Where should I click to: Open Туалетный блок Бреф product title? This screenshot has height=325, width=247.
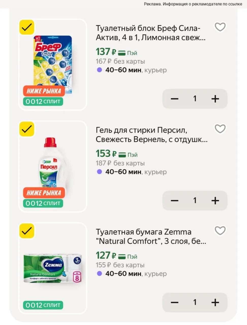(151, 33)
